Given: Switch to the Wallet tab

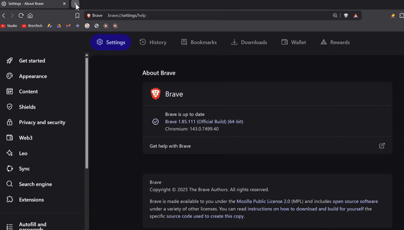Looking at the screenshot, I should [294, 42].
